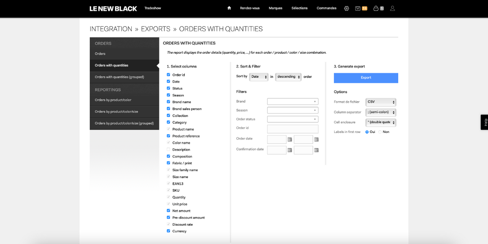Screen dimensions: 488x244
Task: Open the Marques menu
Action: pos(275,8)
